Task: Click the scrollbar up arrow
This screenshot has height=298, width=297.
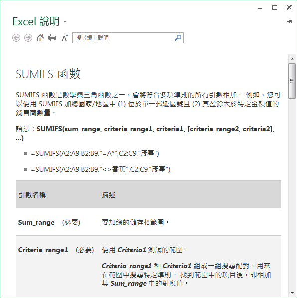Action: point(292,59)
